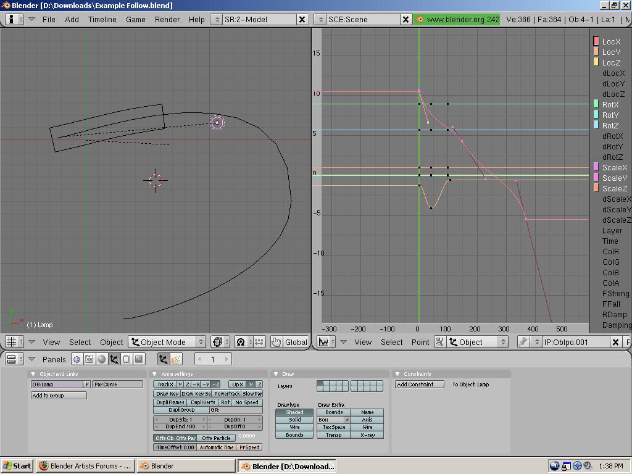
Task: Open the SR:2-Model screen browse selector
Action: coord(217,19)
